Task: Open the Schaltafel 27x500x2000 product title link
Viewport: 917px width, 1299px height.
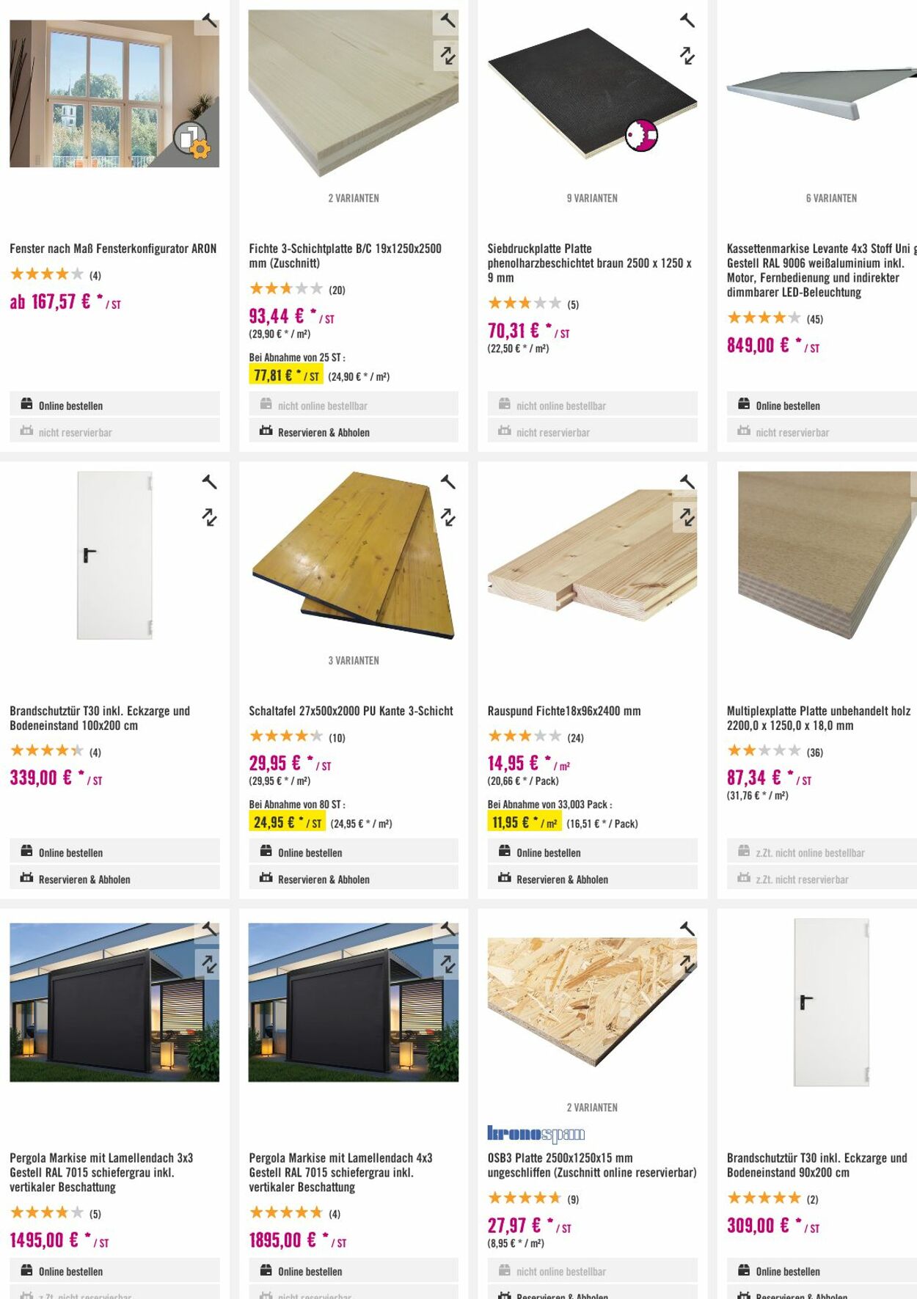Action: click(x=351, y=711)
